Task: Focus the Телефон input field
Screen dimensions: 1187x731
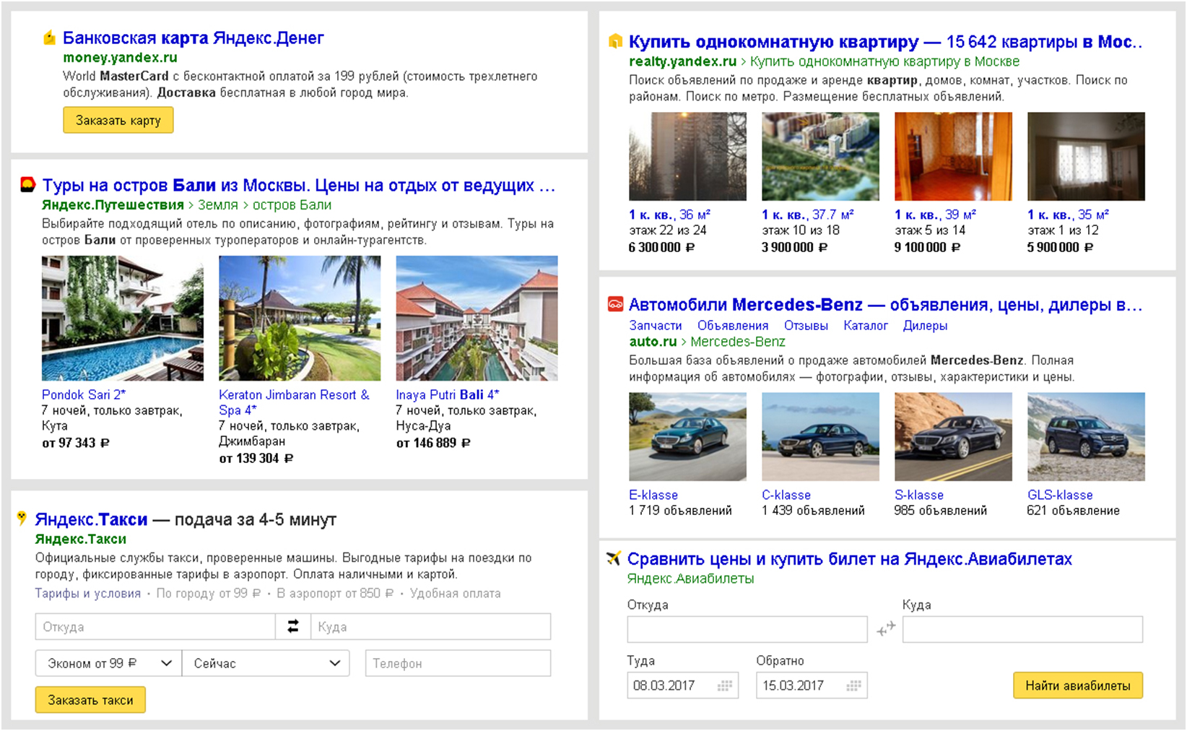Action: (x=458, y=663)
